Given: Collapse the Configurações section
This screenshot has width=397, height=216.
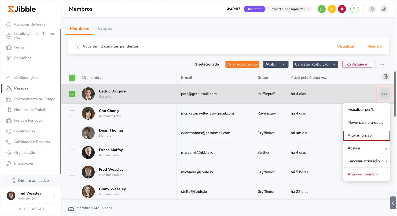Looking at the screenshot, I should pos(22,78).
